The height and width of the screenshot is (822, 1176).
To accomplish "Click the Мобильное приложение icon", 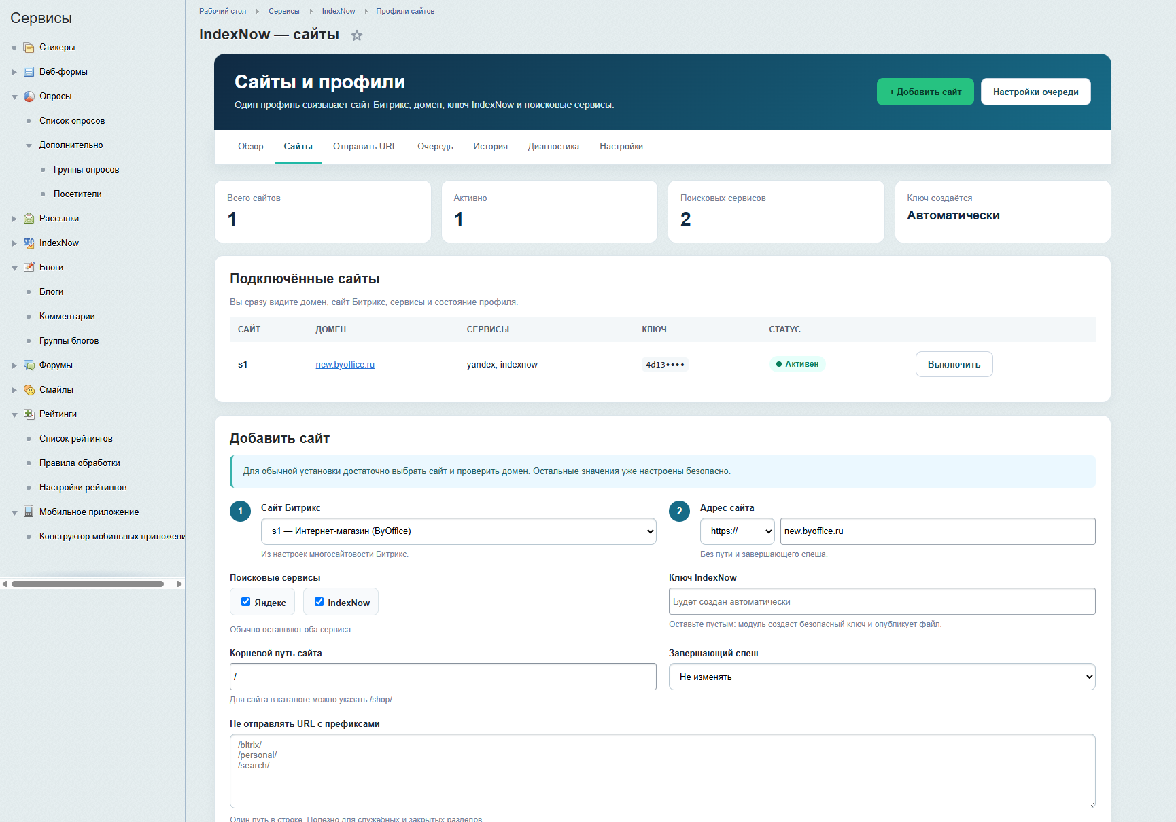I will pyautogui.click(x=29, y=512).
